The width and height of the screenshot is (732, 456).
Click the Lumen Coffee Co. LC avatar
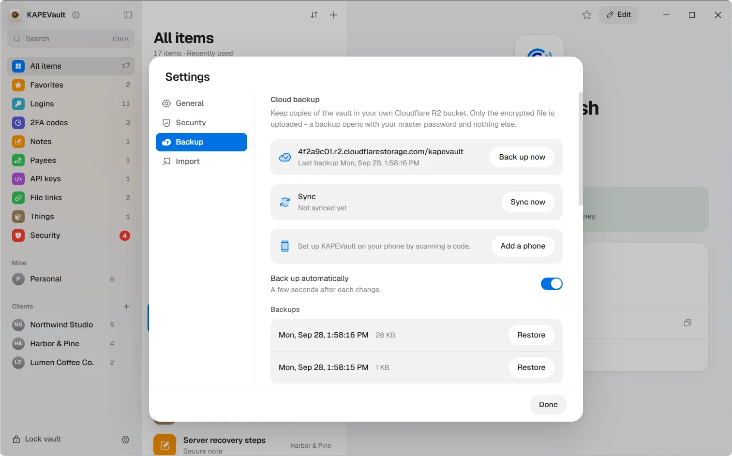click(x=18, y=363)
